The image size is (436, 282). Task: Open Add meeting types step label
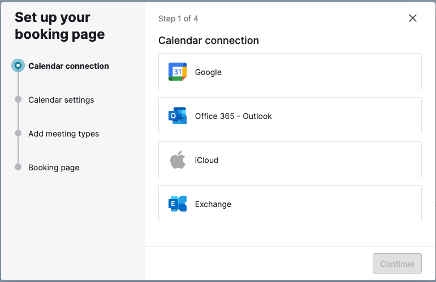click(63, 134)
